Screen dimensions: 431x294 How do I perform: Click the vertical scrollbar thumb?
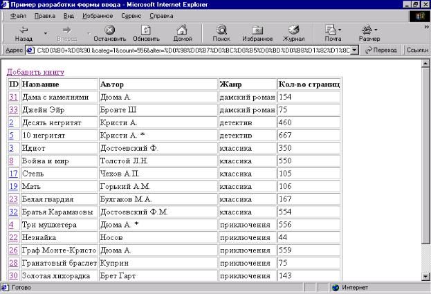tap(425, 155)
